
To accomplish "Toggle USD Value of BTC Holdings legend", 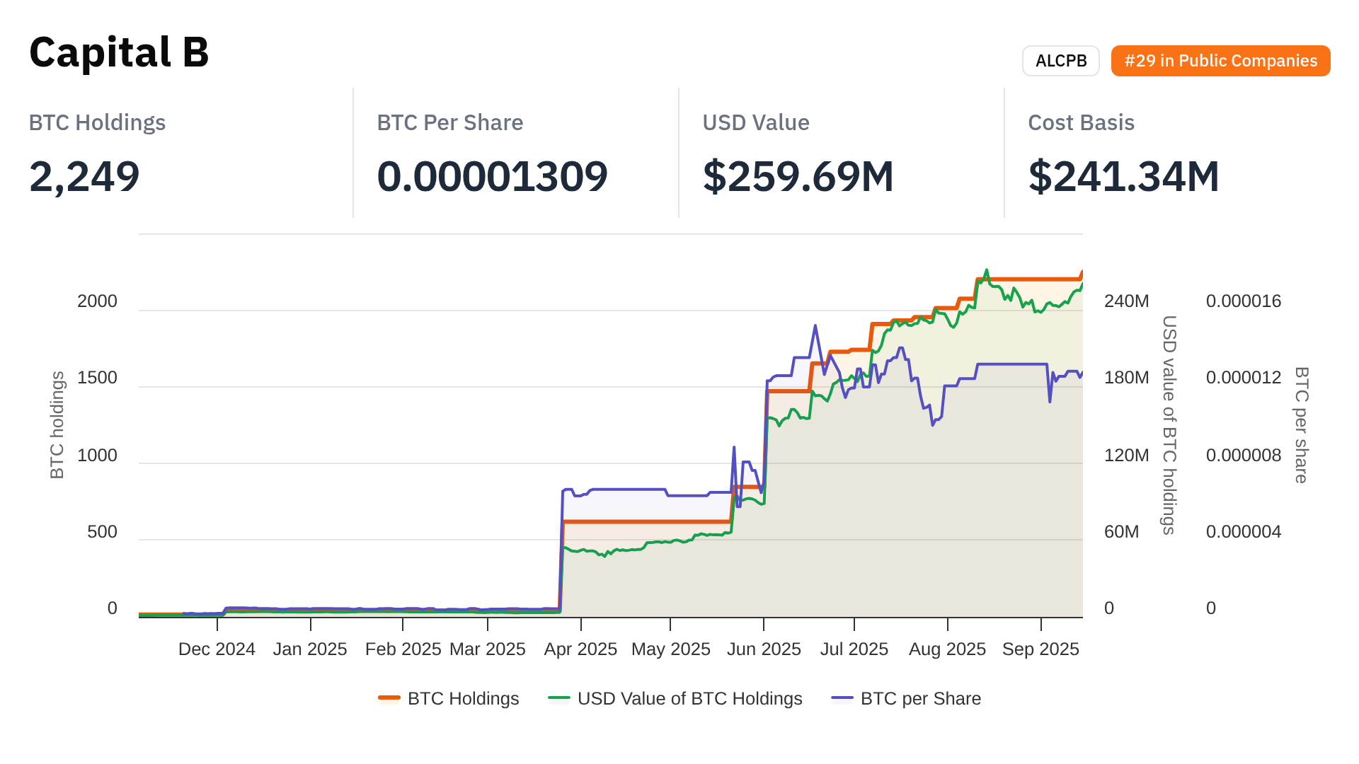I will pyautogui.click(x=689, y=698).
